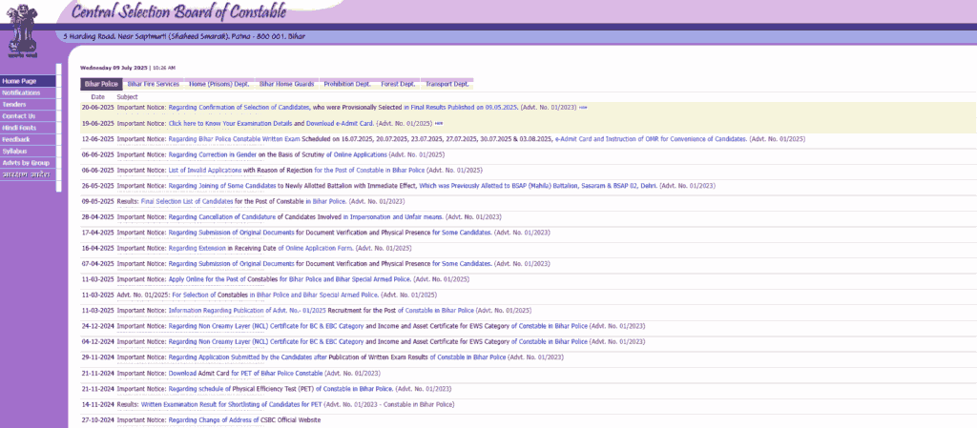Open Regarding Confirmation of Selection of Candidates link
The image size is (977, 428).
coord(239,108)
